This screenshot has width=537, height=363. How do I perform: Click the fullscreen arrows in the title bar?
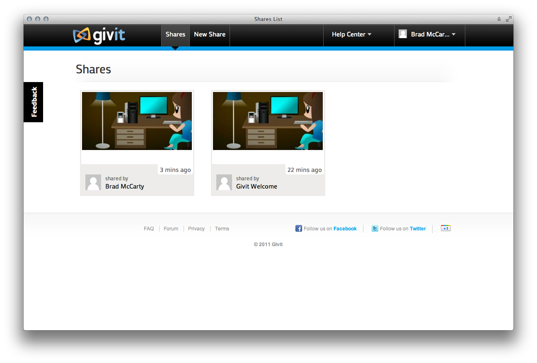click(x=509, y=19)
